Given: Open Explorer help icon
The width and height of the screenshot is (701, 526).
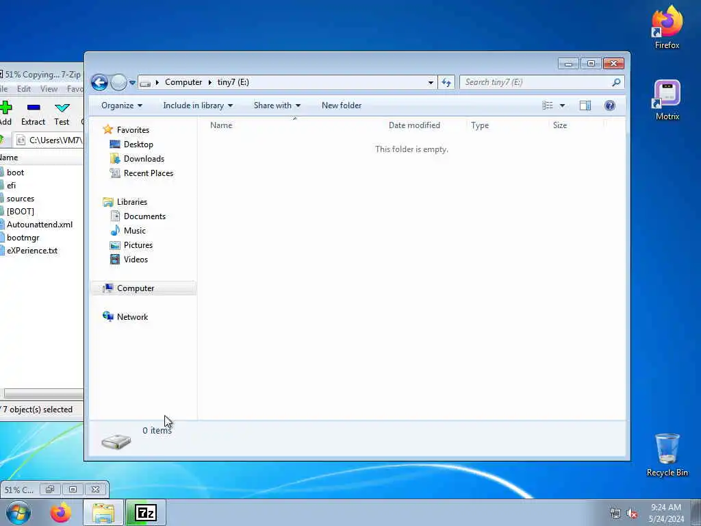Looking at the screenshot, I should (610, 105).
